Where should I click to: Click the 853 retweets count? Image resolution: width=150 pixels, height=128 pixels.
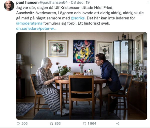tap(57, 123)
